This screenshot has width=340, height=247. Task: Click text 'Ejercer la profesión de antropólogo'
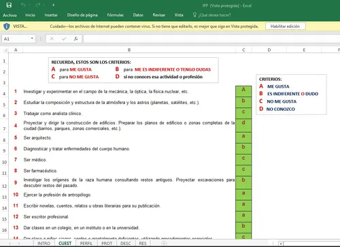point(57,195)
